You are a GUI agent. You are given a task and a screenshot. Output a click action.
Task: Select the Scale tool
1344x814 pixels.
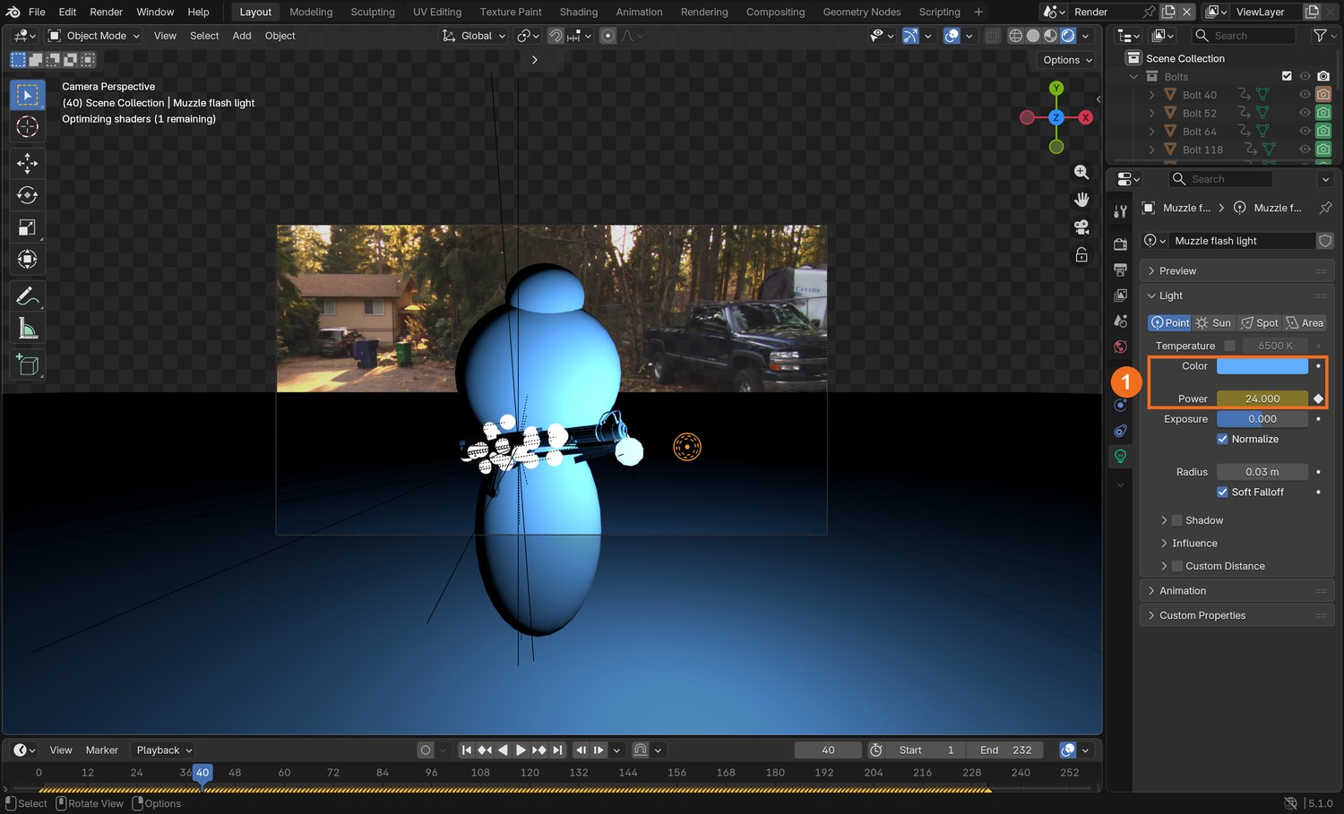click(28, 227)
